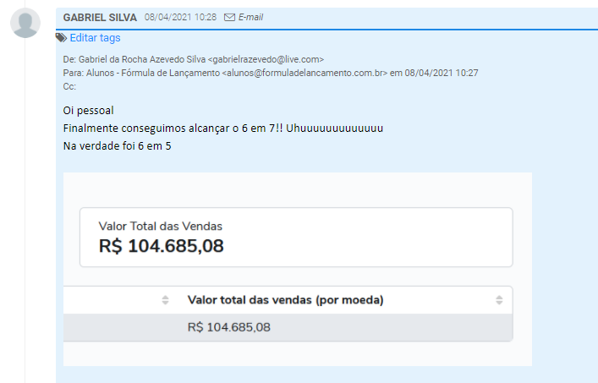Viewport: 598px width, 383px height.
Task: Click the Na verdade foi 6 em 5 line
Action: pyautogui.click(x=117, y=146)
